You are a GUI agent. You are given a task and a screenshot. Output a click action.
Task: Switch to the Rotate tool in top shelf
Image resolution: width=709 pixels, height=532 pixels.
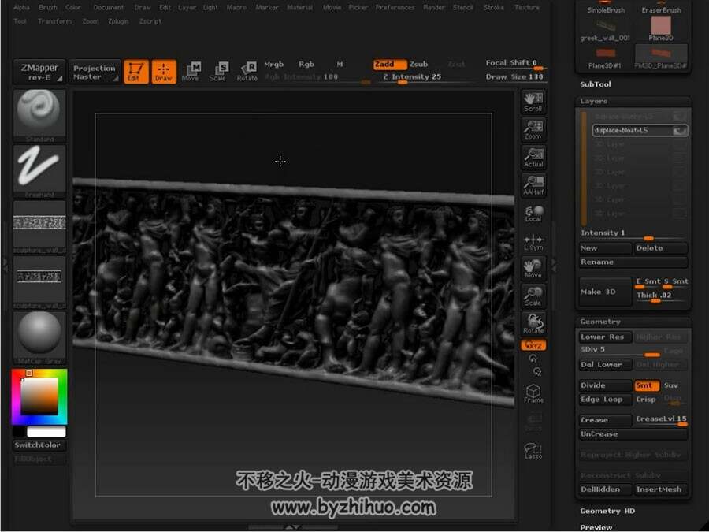pos(247,72)
